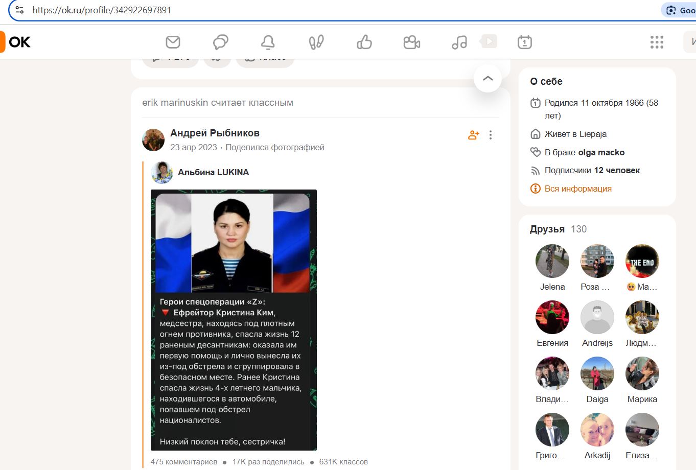Open notifications bell icon

click(x=268, y=42)
